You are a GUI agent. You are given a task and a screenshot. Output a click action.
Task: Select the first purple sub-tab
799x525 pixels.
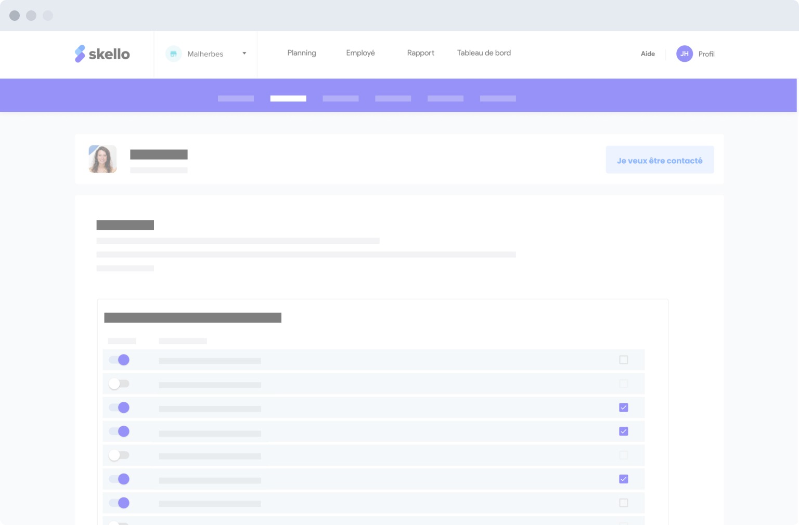[236, 98]
